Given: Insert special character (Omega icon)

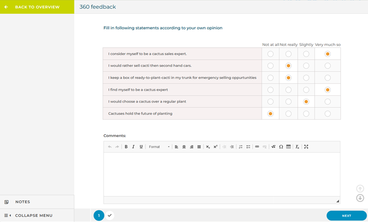Looking at the screenshot, I should (x=281, y=147).
